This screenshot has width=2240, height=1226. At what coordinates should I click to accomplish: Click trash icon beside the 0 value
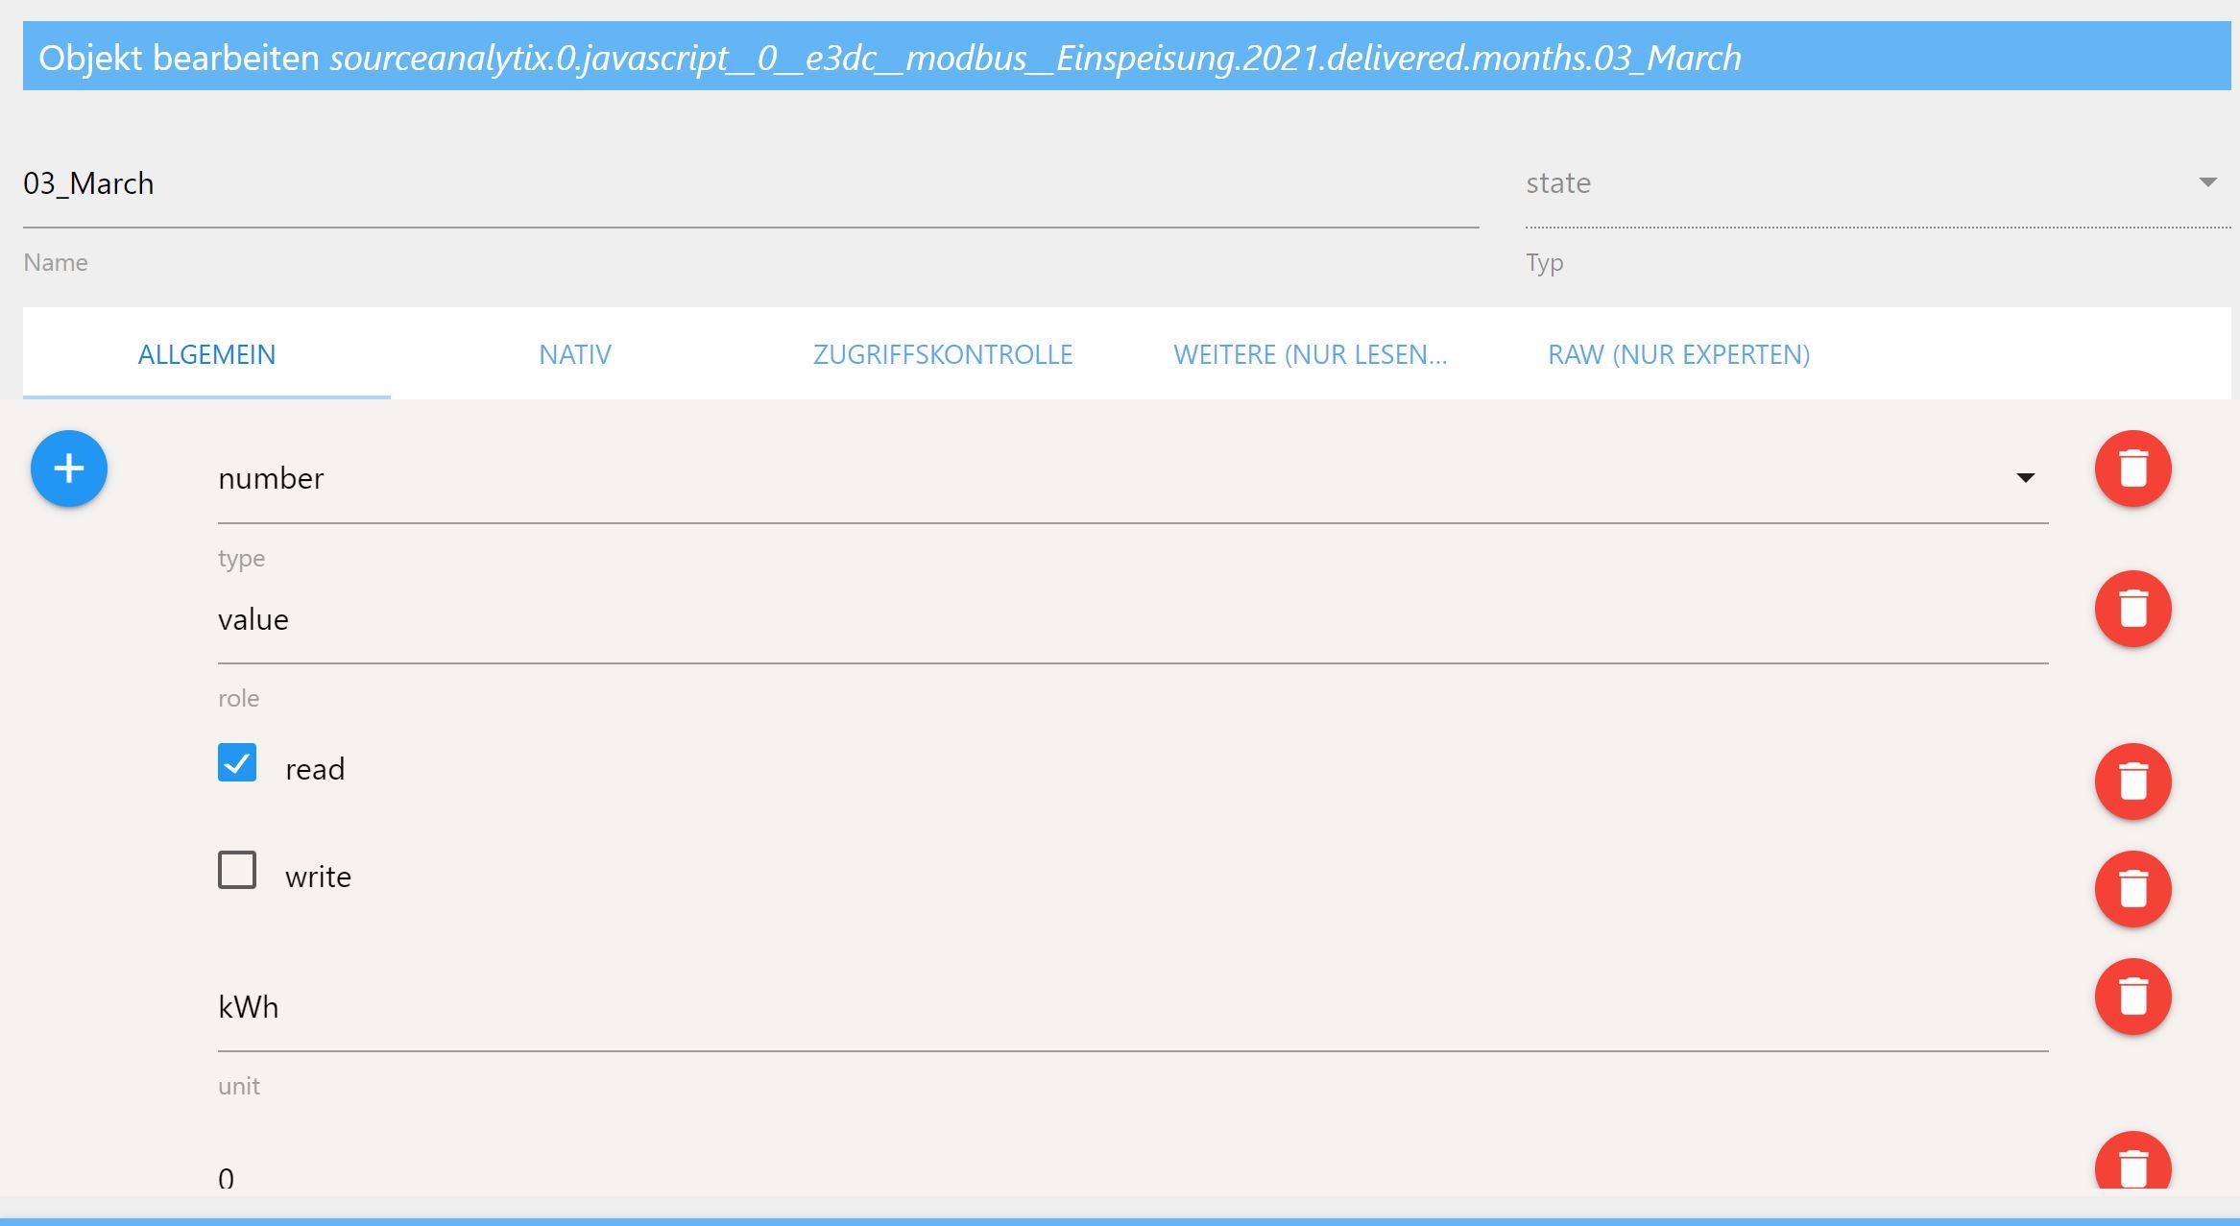click(x=2132, y=1166)
